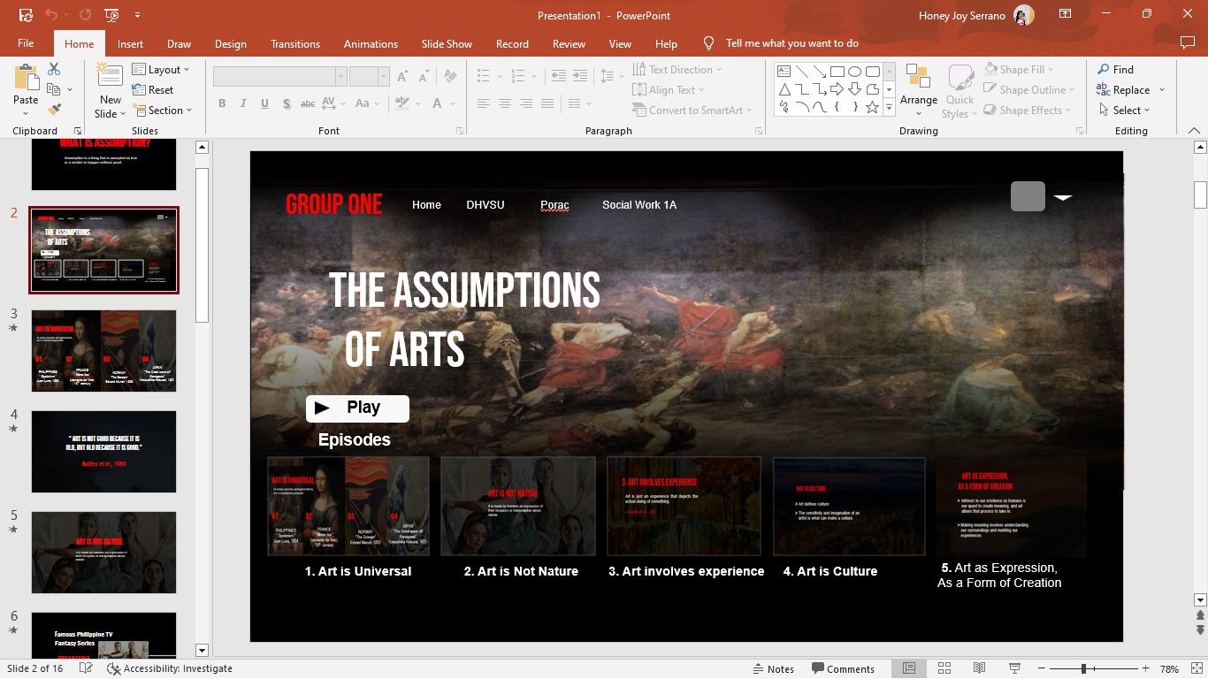1208x679 pixels.
Task: Start Slide Show from status bar icon
Action: click(x=1014, y=668)
